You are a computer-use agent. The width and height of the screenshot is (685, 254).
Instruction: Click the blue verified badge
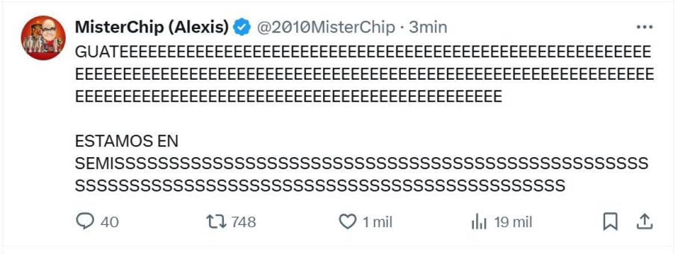click(242, 27)
